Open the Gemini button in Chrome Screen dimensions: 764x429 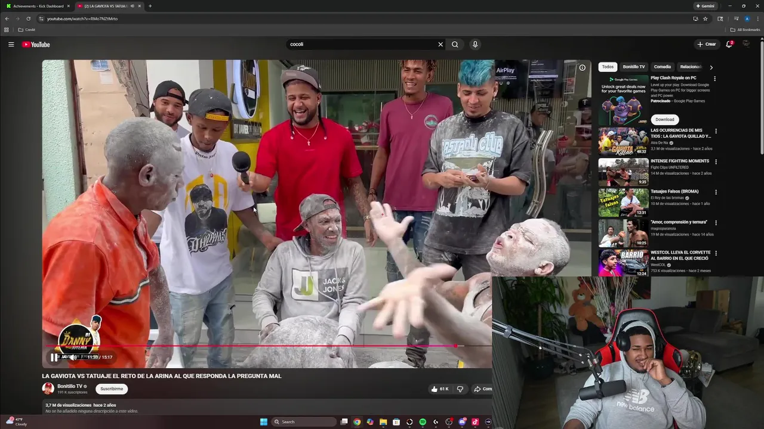click(x=705, y=6)
